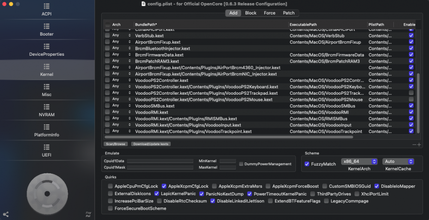Toggle Enable checkbox for VoodooPS2Mouse.kext
The image size is (429, 220).
[x=411, y=99]
